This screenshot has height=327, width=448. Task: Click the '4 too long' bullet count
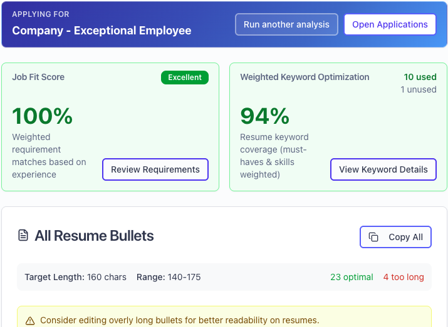click(x=404, y=277)
